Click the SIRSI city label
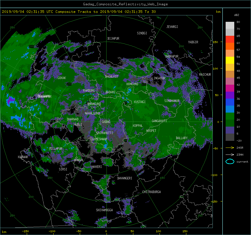This screenshot has height=235, width=251. (x=63, y=169)
